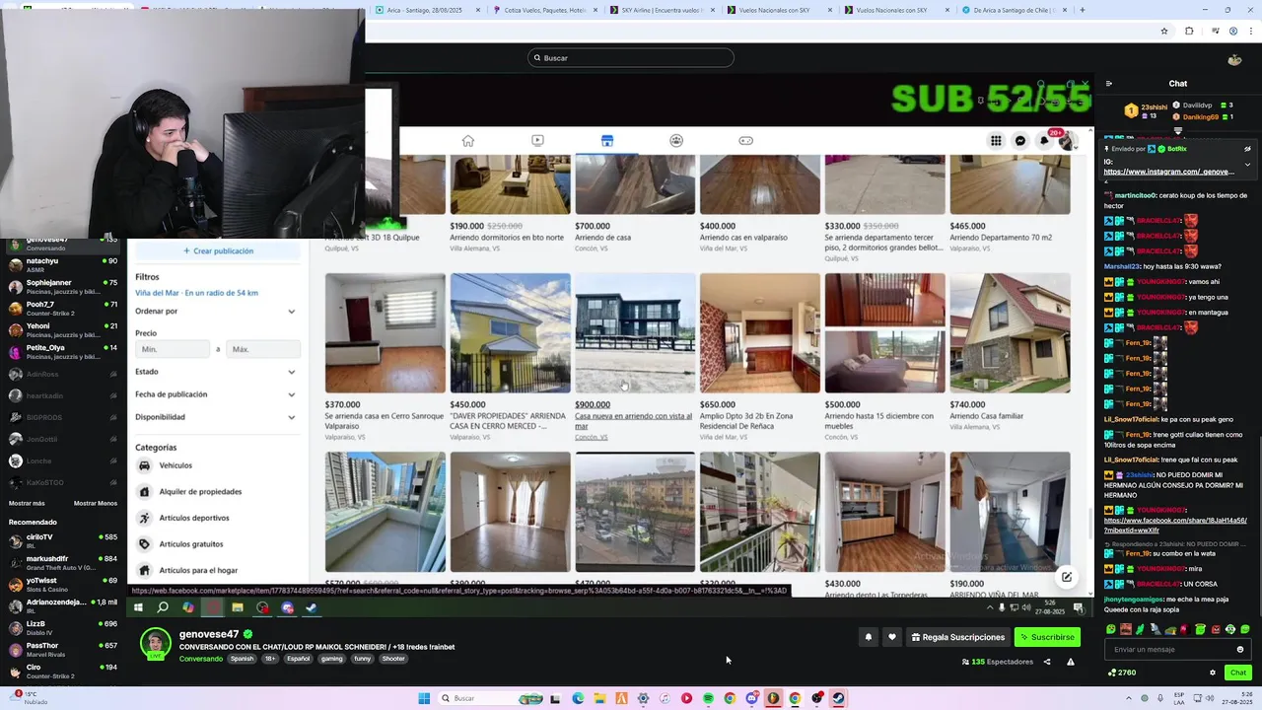This screenshot has height=710, width=1262.
Task: Open Spotify from host taskbar
Action: tap(708, 698)
